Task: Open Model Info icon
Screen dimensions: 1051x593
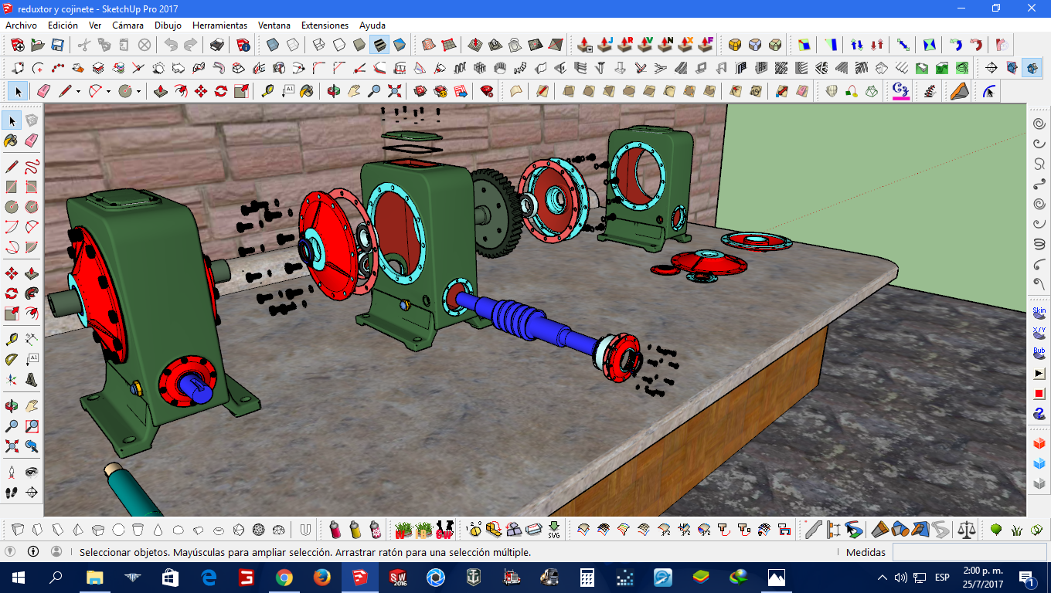Action: (243, 45)
